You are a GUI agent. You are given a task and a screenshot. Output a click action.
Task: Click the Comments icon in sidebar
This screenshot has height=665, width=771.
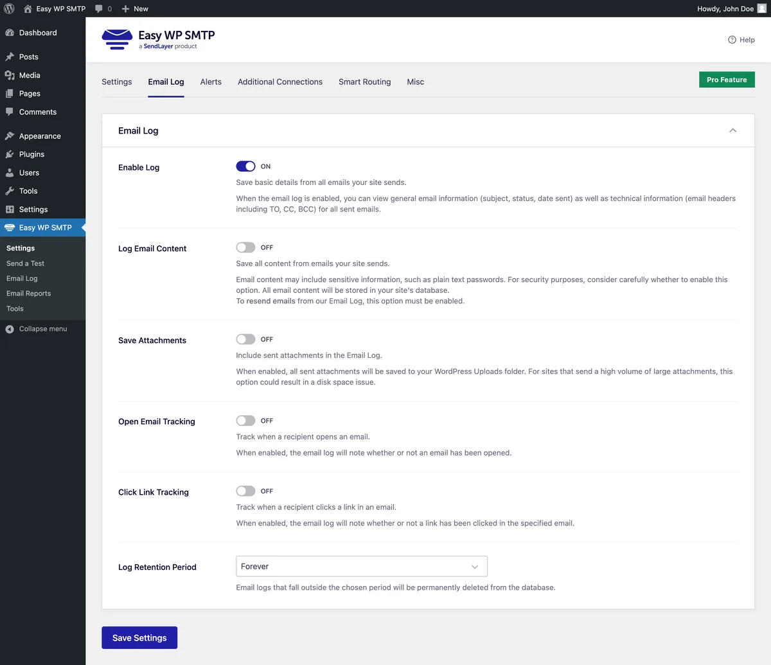[x=10, y=112]
